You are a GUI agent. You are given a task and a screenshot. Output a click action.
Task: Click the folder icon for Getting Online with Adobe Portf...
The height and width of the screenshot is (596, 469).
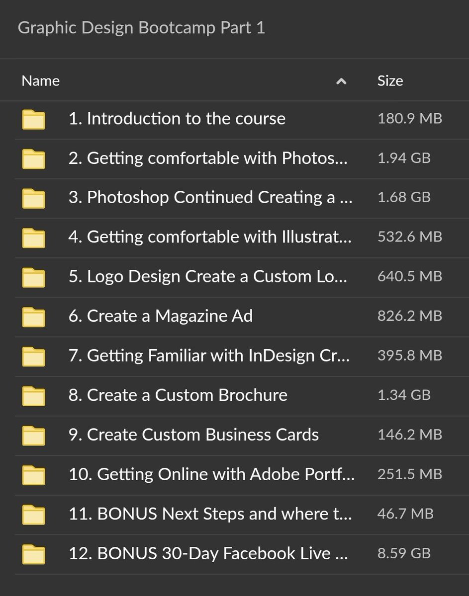[x=33, y=475]
